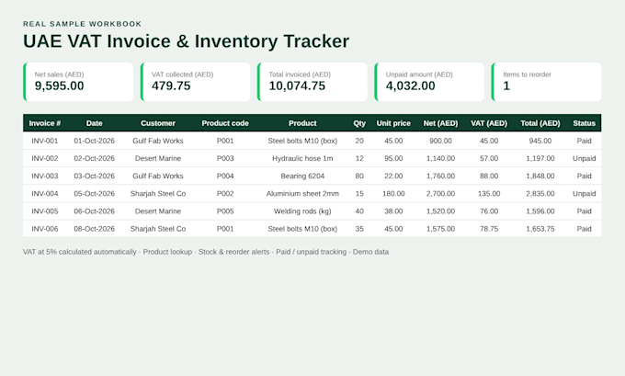
Task: Click the UAE VAT Invoice & Inventory Tracker title
Action: tap(187, 41)
